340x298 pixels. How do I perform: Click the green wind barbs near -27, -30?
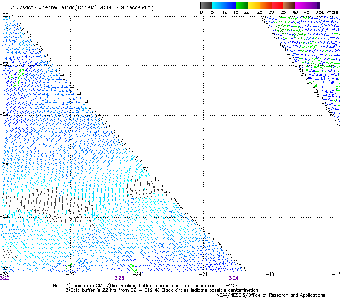(70, 265)
